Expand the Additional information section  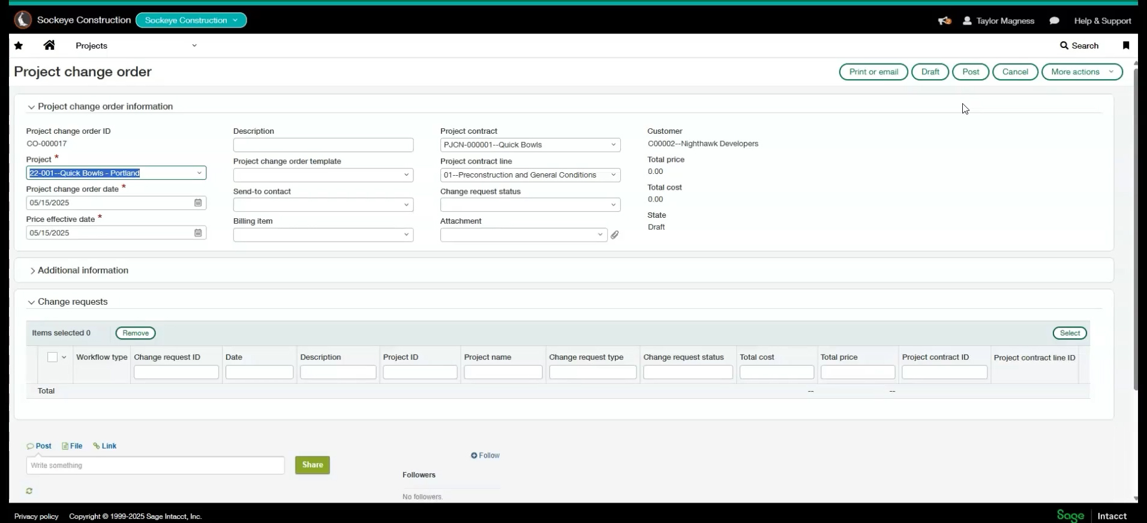coord(32,271)
